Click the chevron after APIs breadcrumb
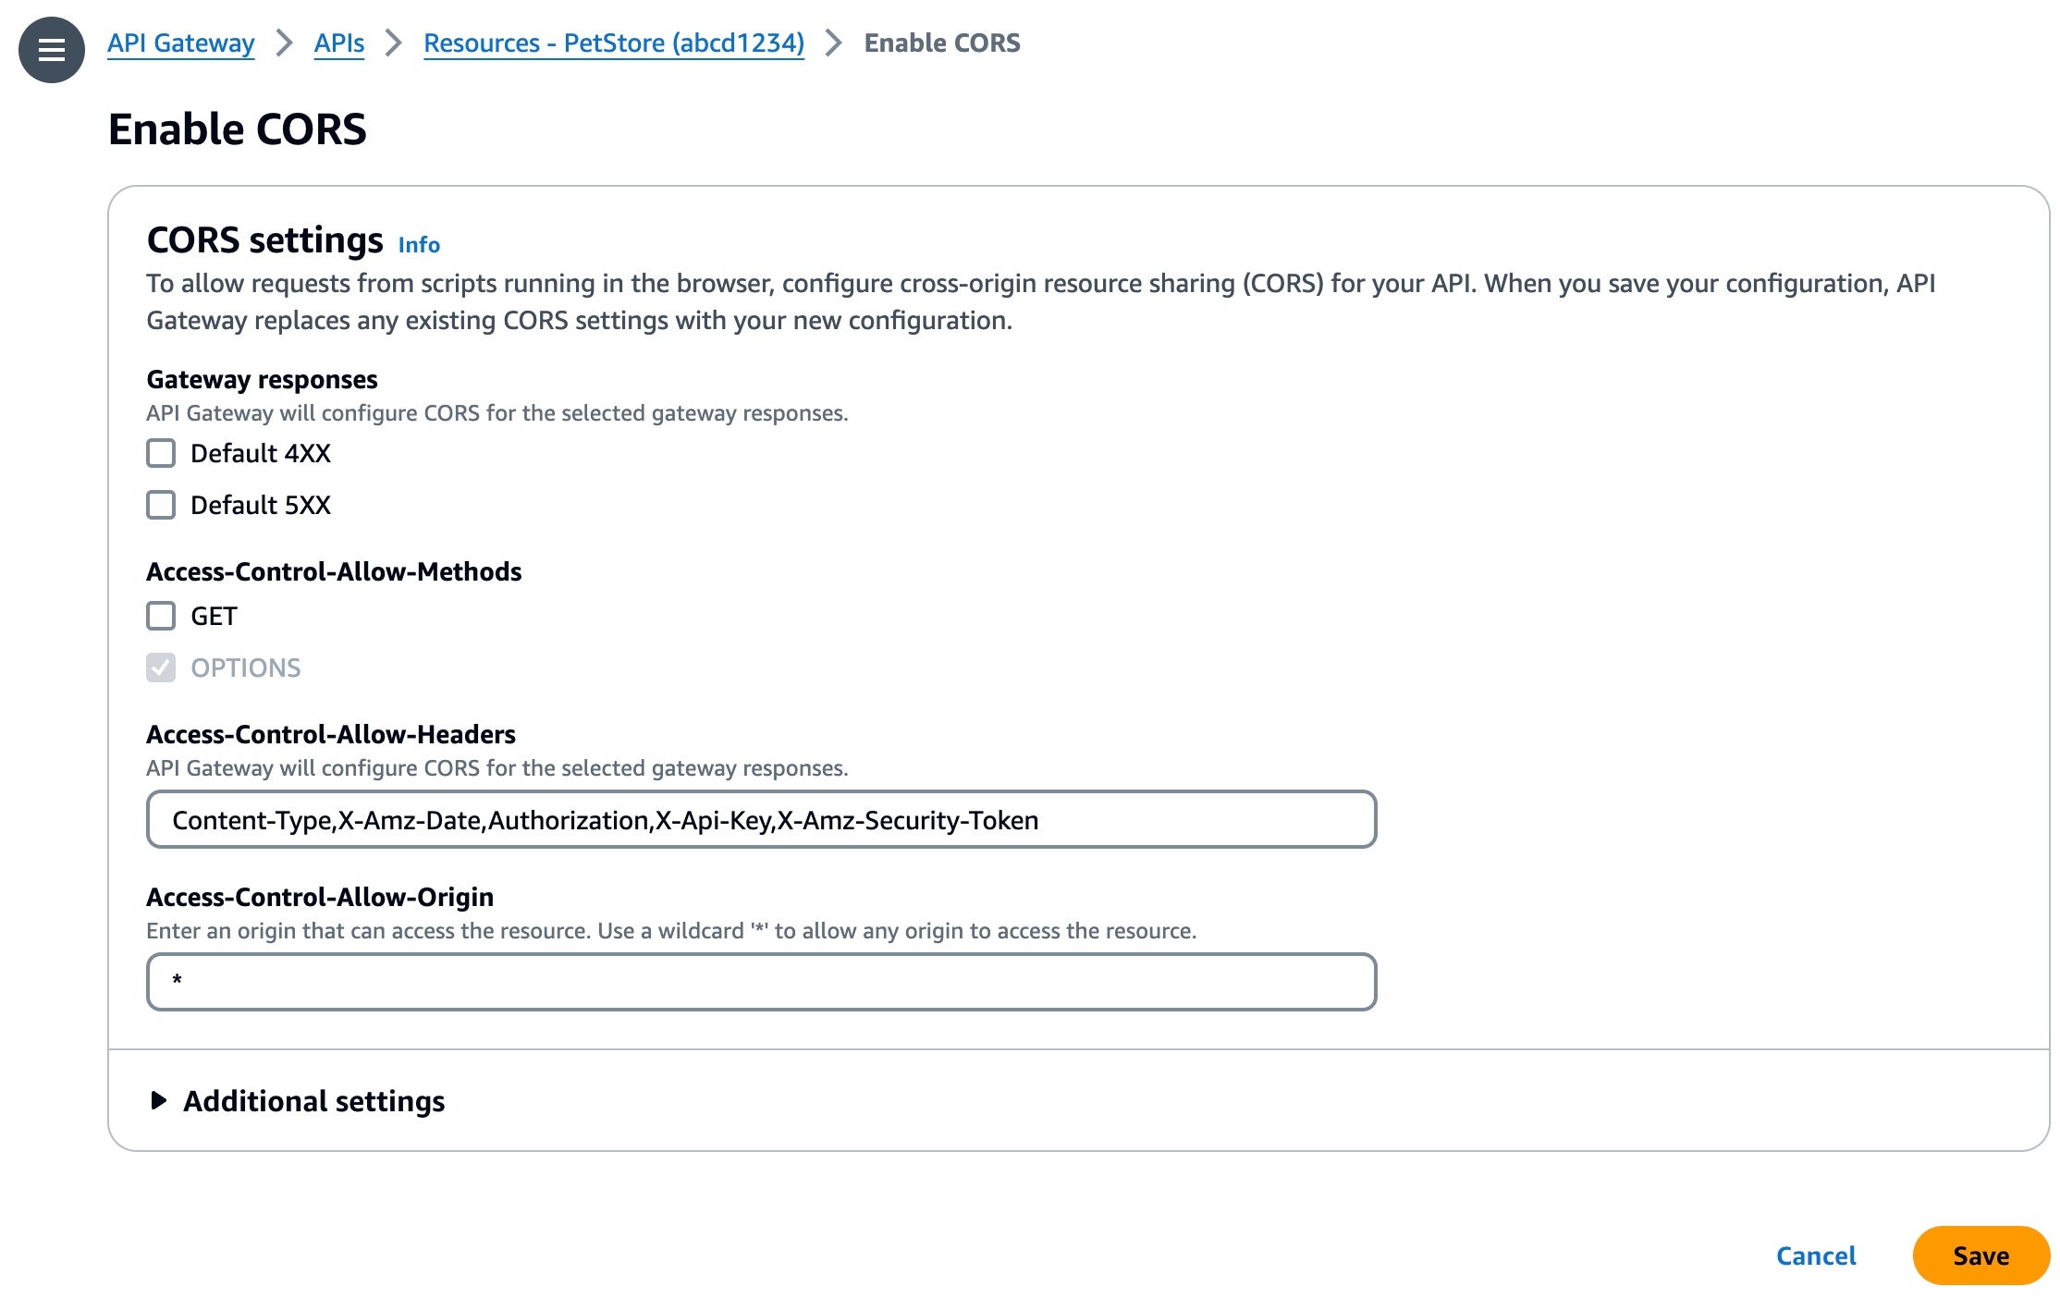The image size is (2060, 1311). 394,43
